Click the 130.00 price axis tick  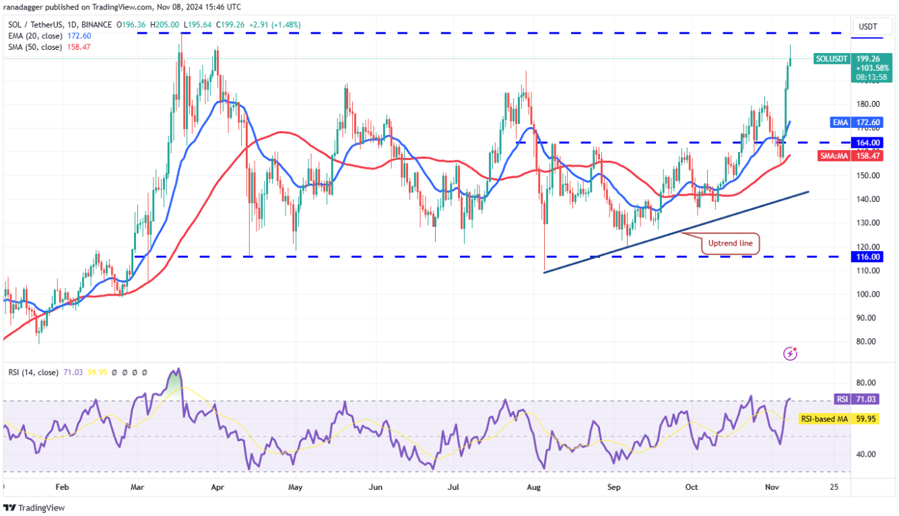pos(867,223)
